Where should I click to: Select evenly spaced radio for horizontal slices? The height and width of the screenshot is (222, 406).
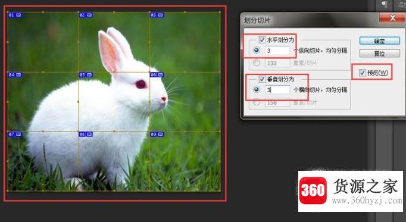(257, 50)
